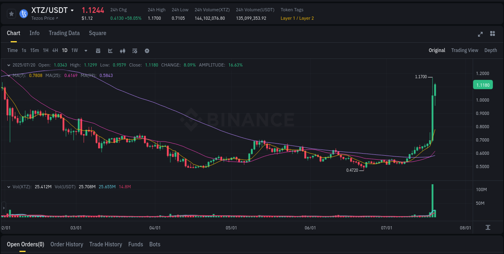This screenshot has height=254, width=504.
Task: Open the calendar date-range picker on chart toolbar
Action: tap(98, 50)
